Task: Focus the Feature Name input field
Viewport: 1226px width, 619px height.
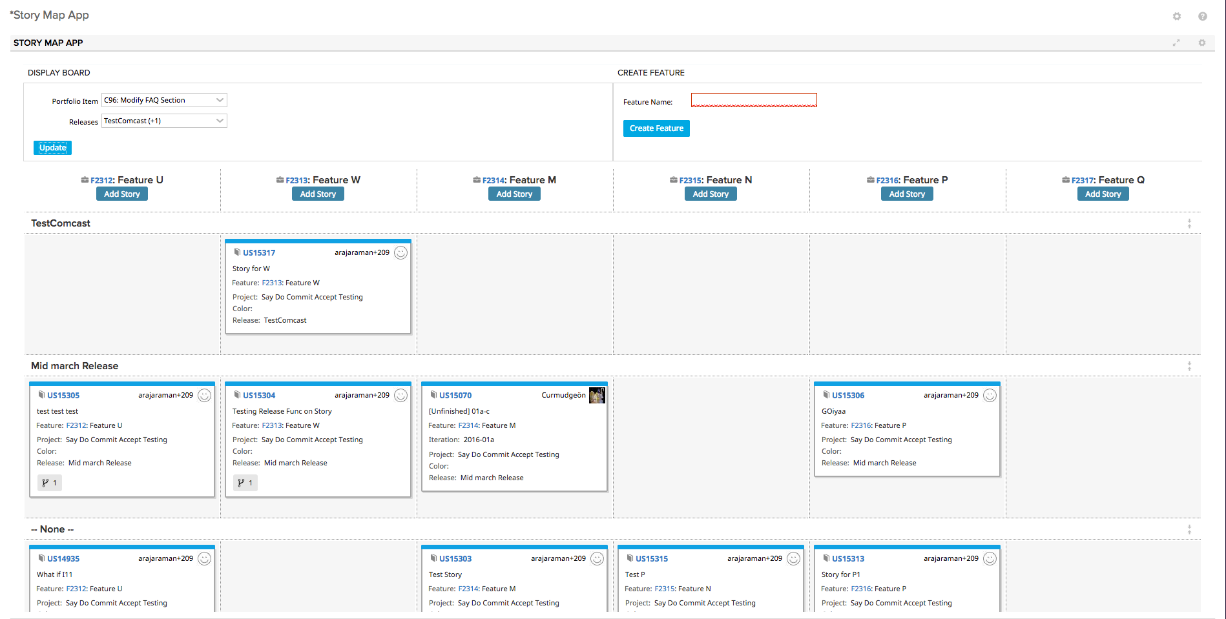Action: click(x=754, y=100)
